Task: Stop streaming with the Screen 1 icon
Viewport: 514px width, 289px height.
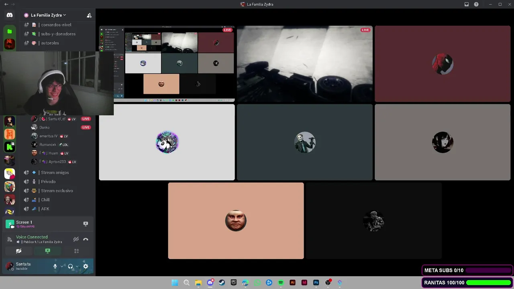Action: click(86, 224)
